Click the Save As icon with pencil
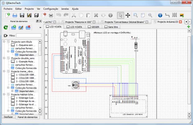The height and width of the screenshot is (125, 193). [x=29, y=15]
